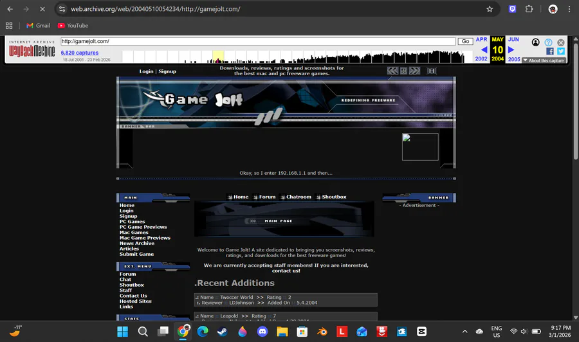Viewport: 579px width, 342px height.
Task: Open Contact Us in the ext. menu
Action: coord(133,296)
